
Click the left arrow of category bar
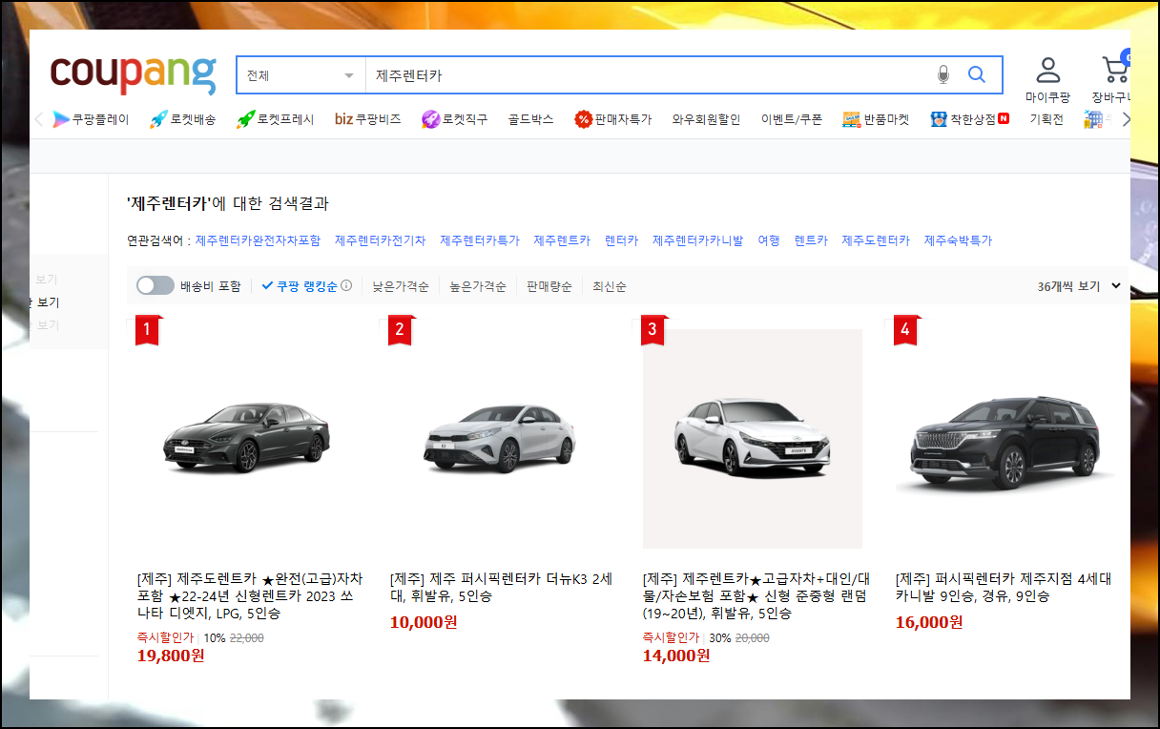[x=39, y=119]
